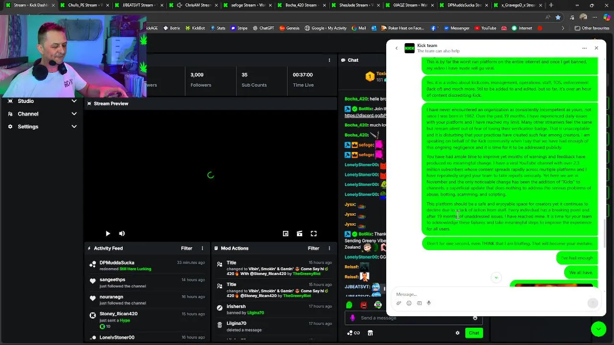Open ChatGPT bookmark

coord(263,28)
